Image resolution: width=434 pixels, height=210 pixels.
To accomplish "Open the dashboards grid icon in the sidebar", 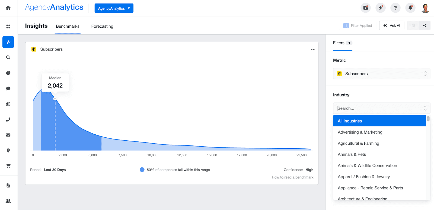I will [x=8, y=26].
